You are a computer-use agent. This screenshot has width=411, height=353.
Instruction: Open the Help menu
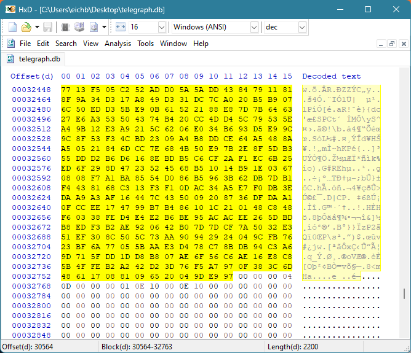[x=201, y=44]
